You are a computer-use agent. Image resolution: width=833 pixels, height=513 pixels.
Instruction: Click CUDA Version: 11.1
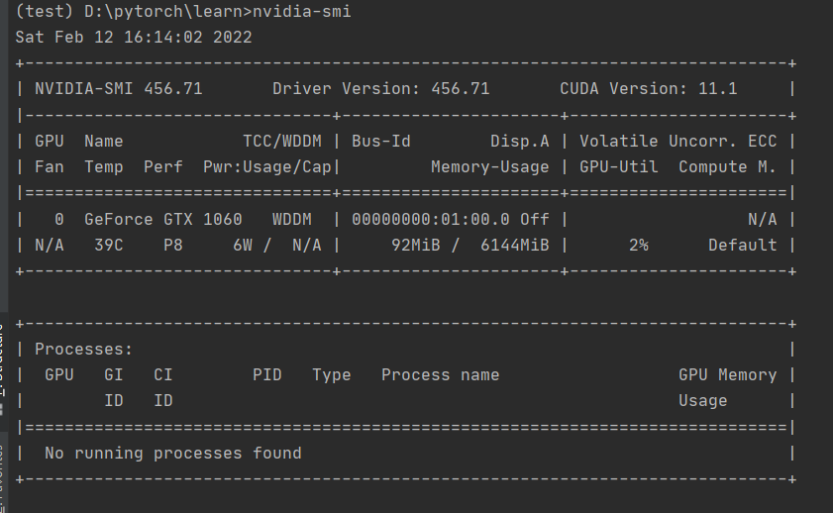point(648,89)
